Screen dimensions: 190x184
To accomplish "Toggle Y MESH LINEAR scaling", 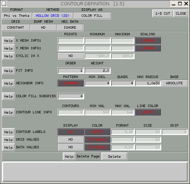I will click(x=148, y=48).
